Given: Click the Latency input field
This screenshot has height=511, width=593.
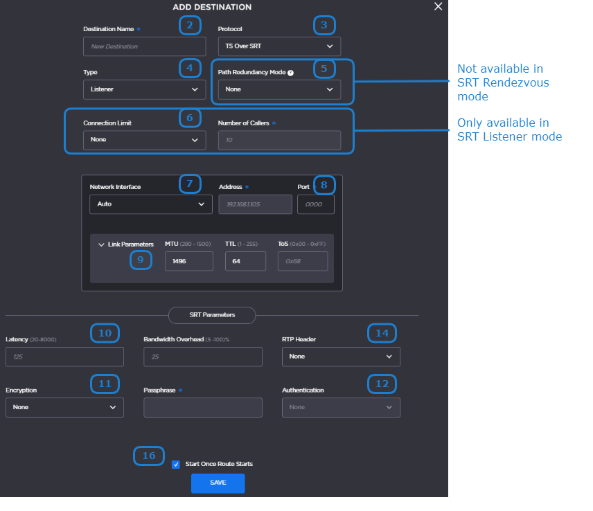Looking at the screenshot, I should [x=64, y=357].
